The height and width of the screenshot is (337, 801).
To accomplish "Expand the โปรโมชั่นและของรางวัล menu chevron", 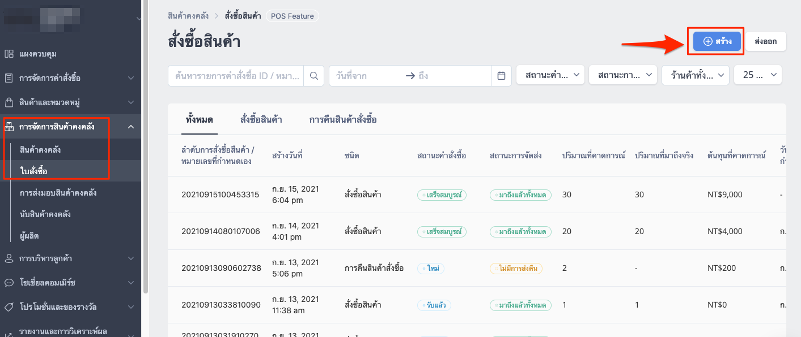I will coord(131,306).
